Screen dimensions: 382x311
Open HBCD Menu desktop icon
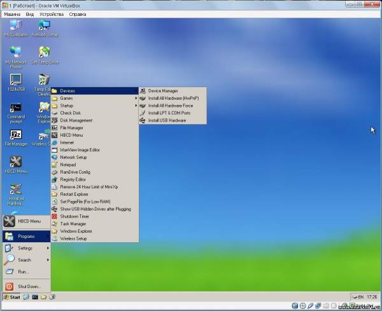pyautogui.click(x=16, y=165)
